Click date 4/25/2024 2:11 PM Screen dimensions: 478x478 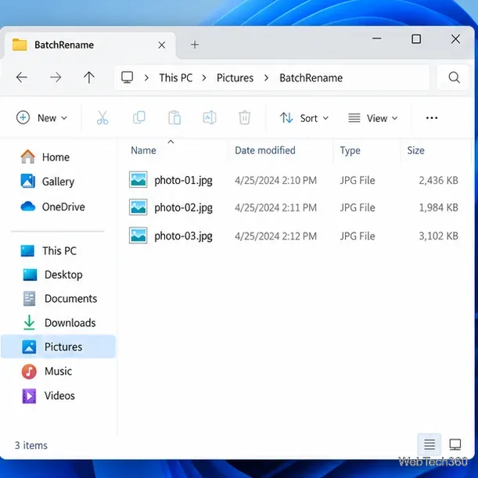click(x=275, y=207)
